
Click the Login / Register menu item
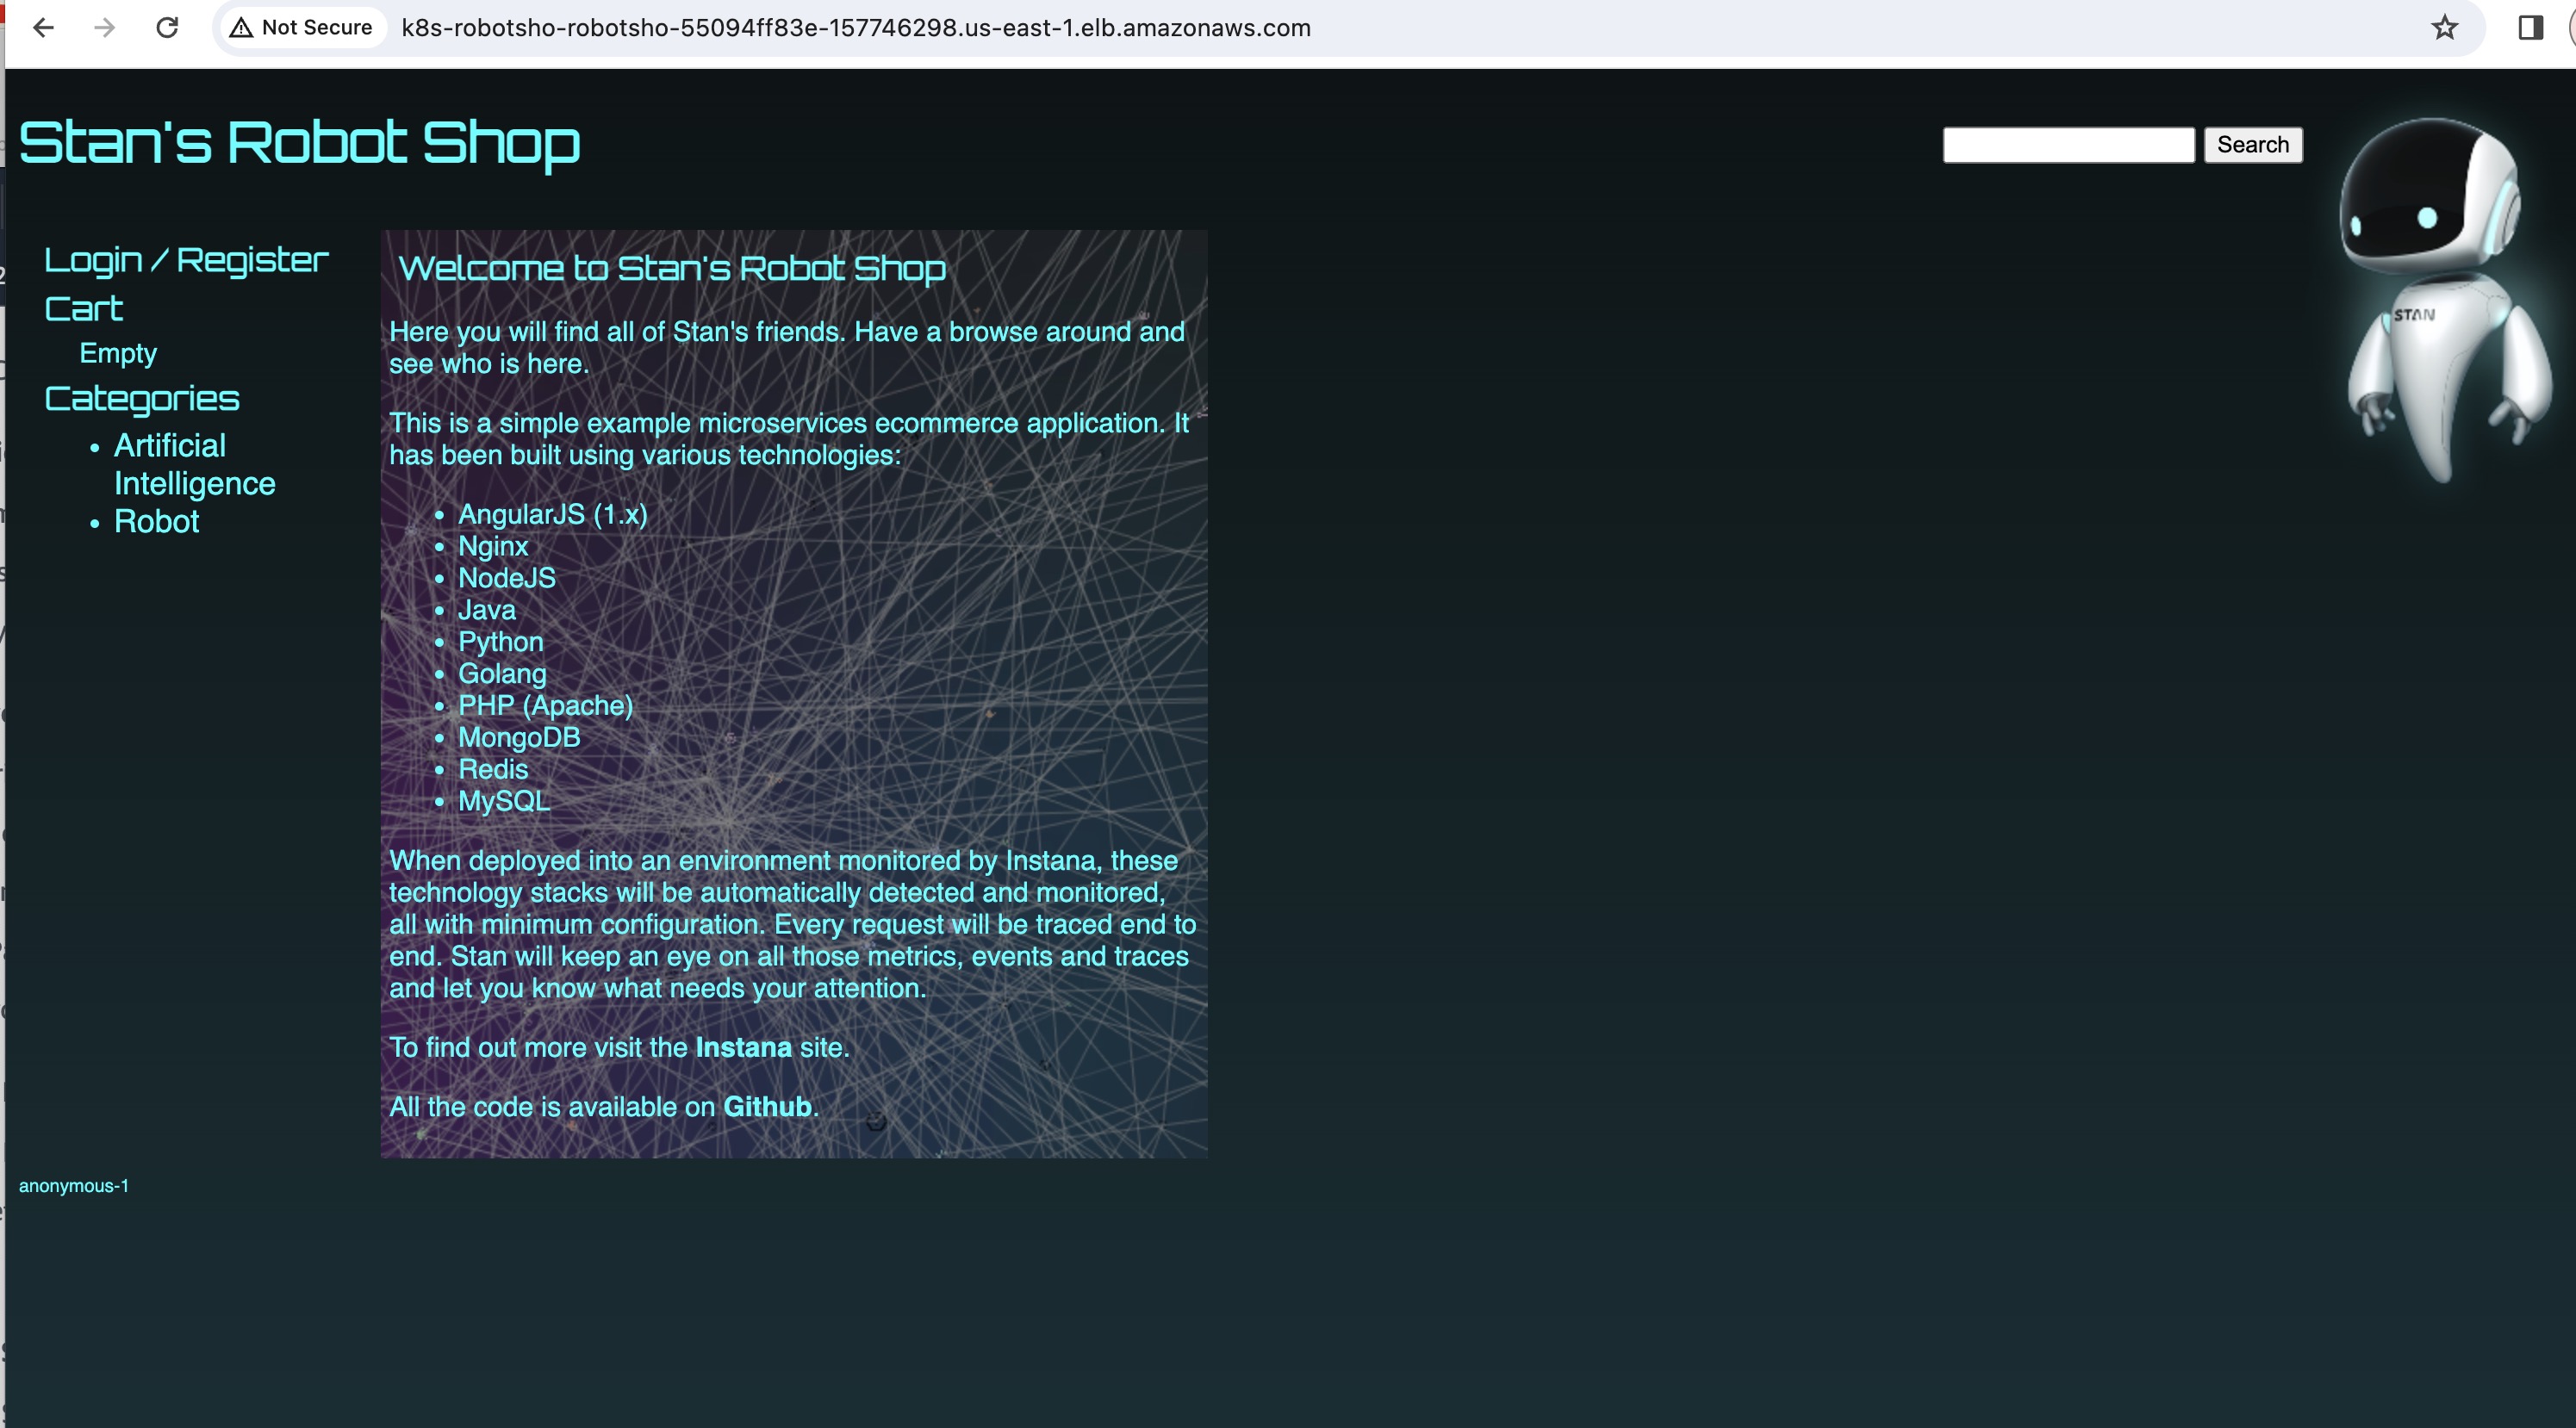[186, 258]
